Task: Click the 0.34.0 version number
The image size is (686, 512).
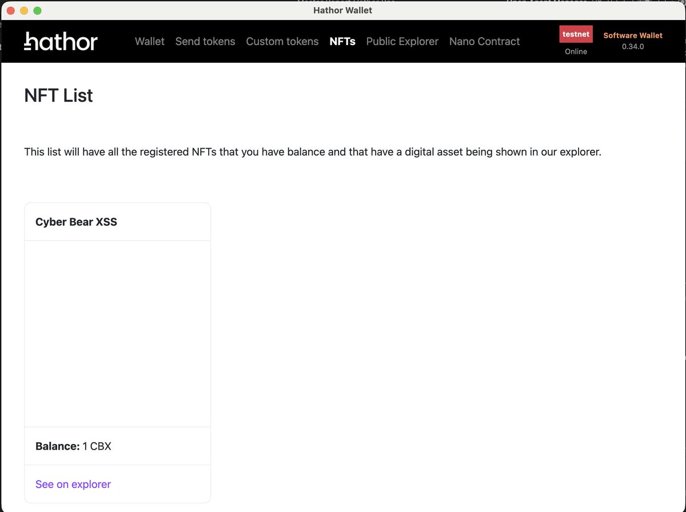Action: pos(633,46)
